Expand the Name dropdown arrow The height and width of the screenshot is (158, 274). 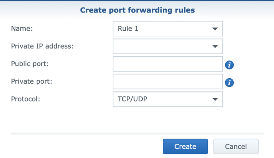click(215, 29)
